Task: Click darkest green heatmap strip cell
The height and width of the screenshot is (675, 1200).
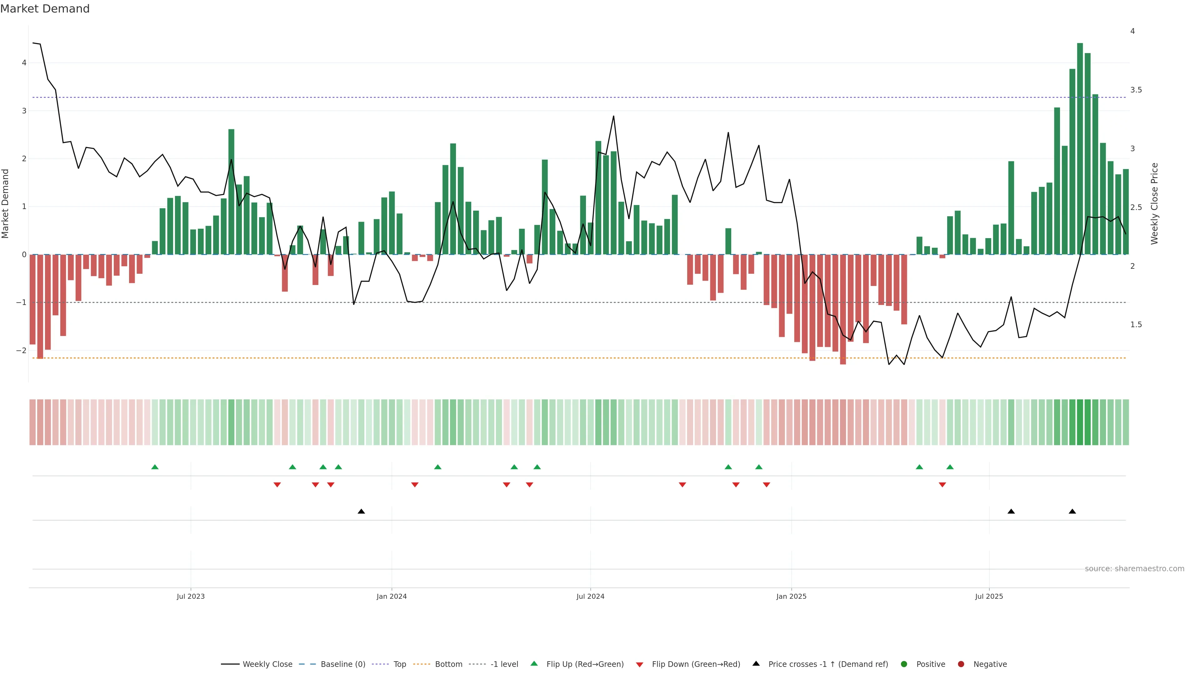Action: (x=1080, y=422)
